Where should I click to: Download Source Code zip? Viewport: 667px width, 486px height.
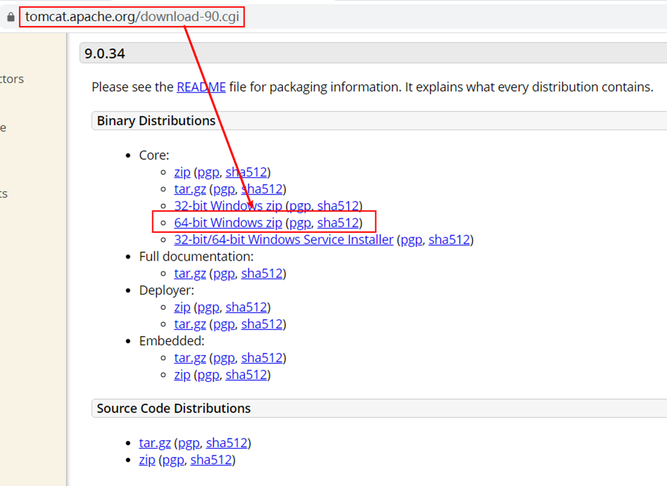click(147, 460)
